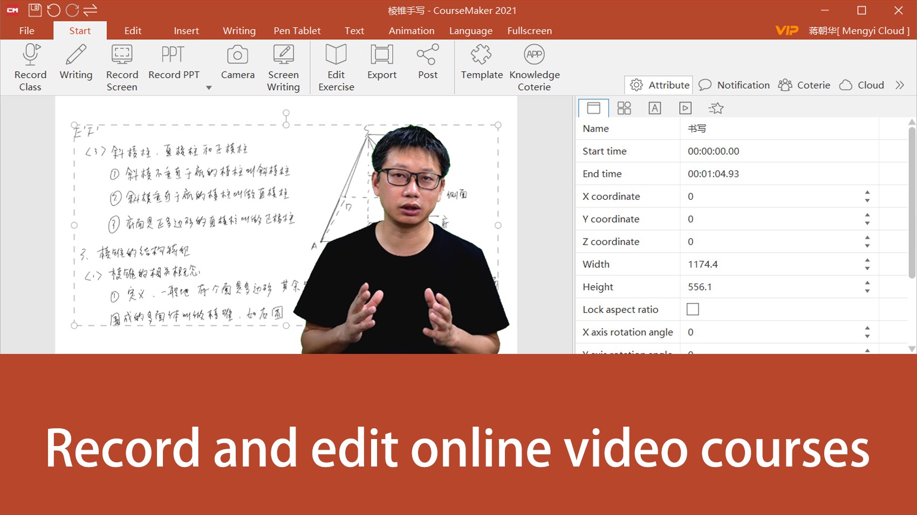Click the Post share icon
This screenshot has height=515, width=917.
(428, 54)
